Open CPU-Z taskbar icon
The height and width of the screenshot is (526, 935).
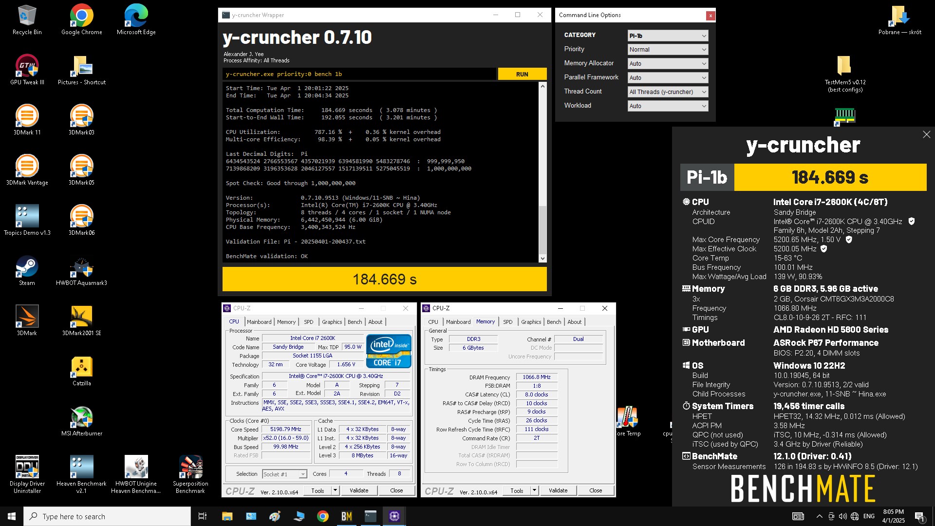394,516
